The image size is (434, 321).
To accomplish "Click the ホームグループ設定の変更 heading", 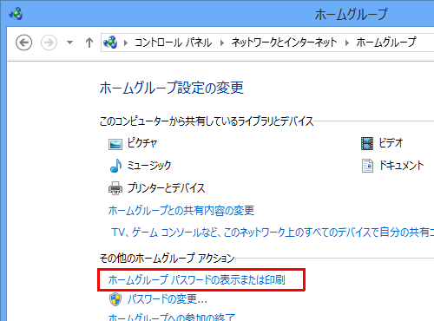I will pos(172,88).
